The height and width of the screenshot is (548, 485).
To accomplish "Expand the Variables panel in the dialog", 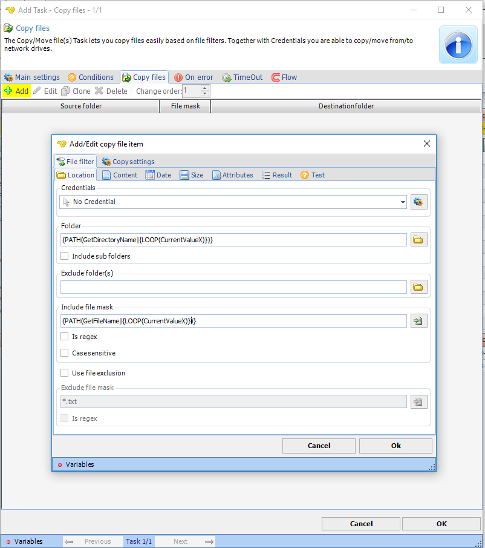I will click(76, 464).
